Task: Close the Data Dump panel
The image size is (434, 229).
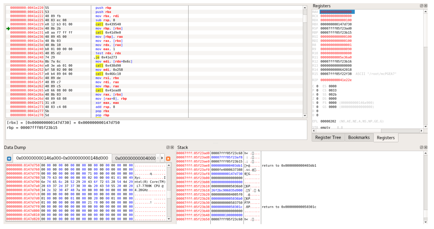Action: [172, 147]
